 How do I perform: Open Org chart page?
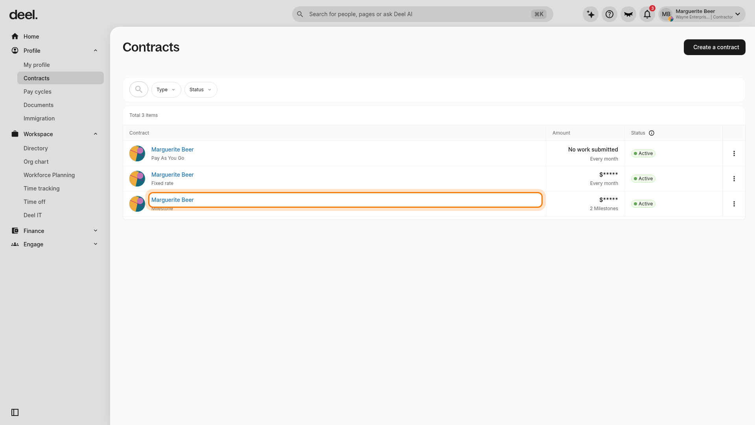pyautogui.click(x=36, y=162)
